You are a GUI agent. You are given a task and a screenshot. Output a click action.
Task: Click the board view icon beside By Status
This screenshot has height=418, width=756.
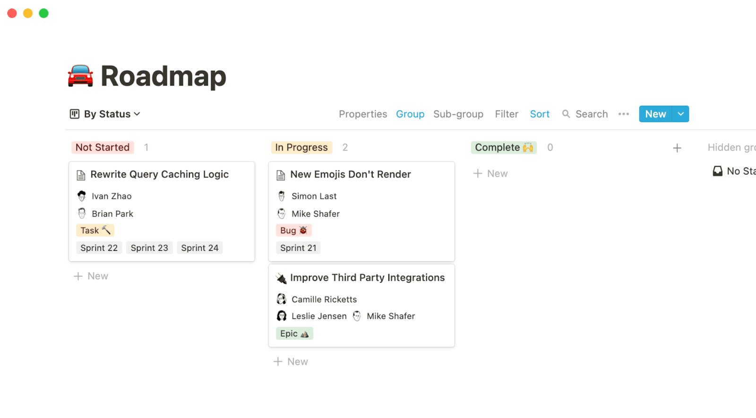75,114
